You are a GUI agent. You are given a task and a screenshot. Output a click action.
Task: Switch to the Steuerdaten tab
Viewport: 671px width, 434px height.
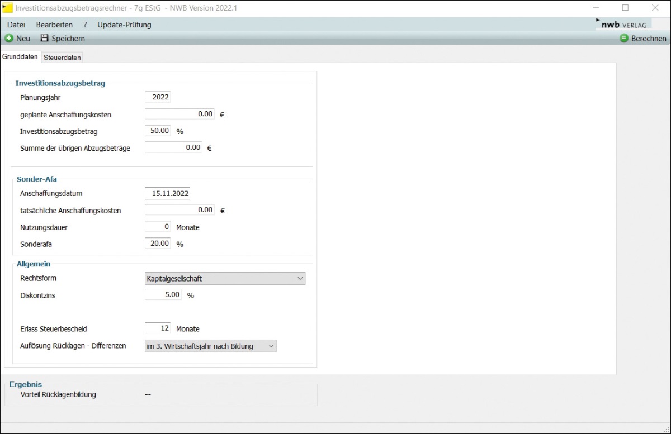(x=62, y=58)
